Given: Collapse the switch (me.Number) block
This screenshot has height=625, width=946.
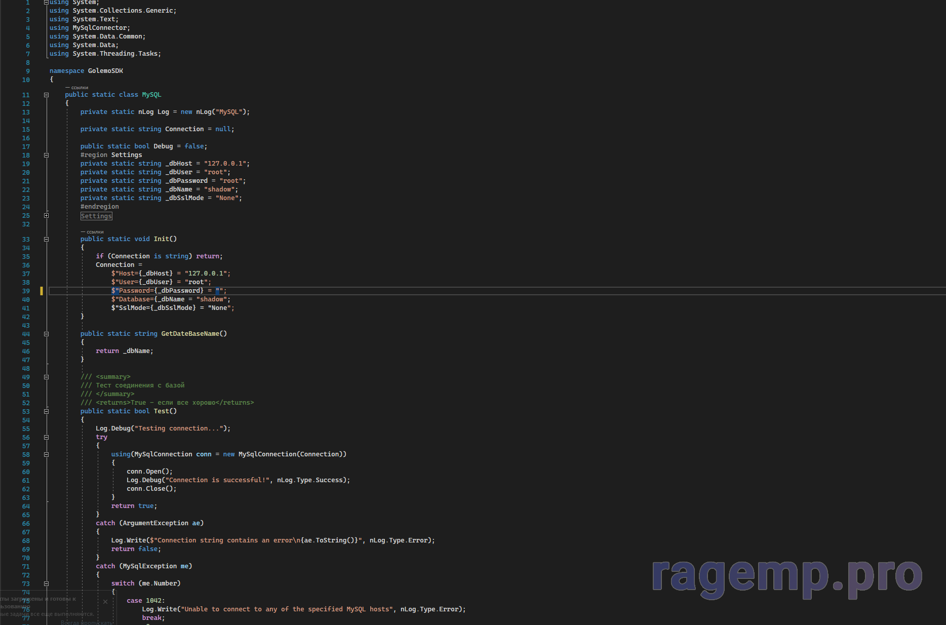Looking at the screenshot, I should [x=46, y=583].
